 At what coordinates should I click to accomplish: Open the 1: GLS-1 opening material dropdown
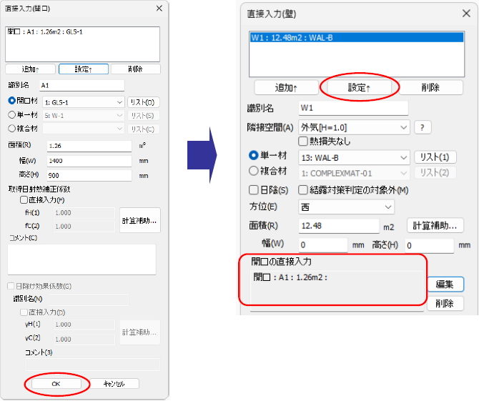tap(84, 102)
